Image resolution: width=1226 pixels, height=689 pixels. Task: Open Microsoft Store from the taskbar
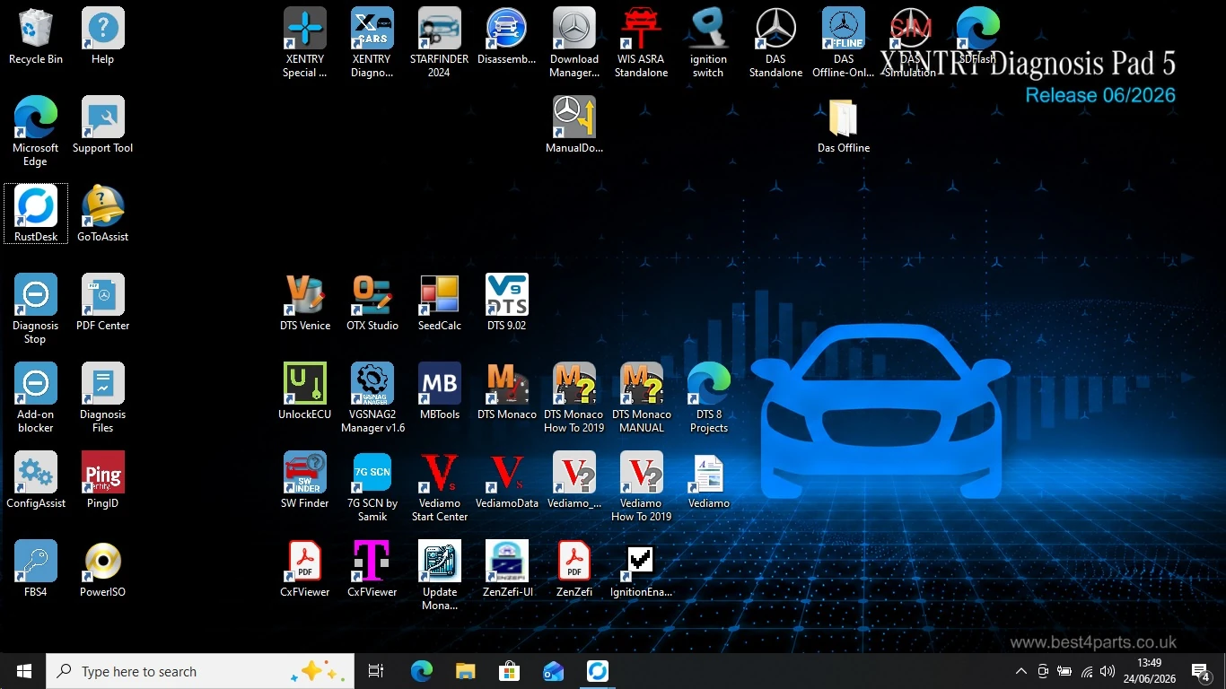509,671
